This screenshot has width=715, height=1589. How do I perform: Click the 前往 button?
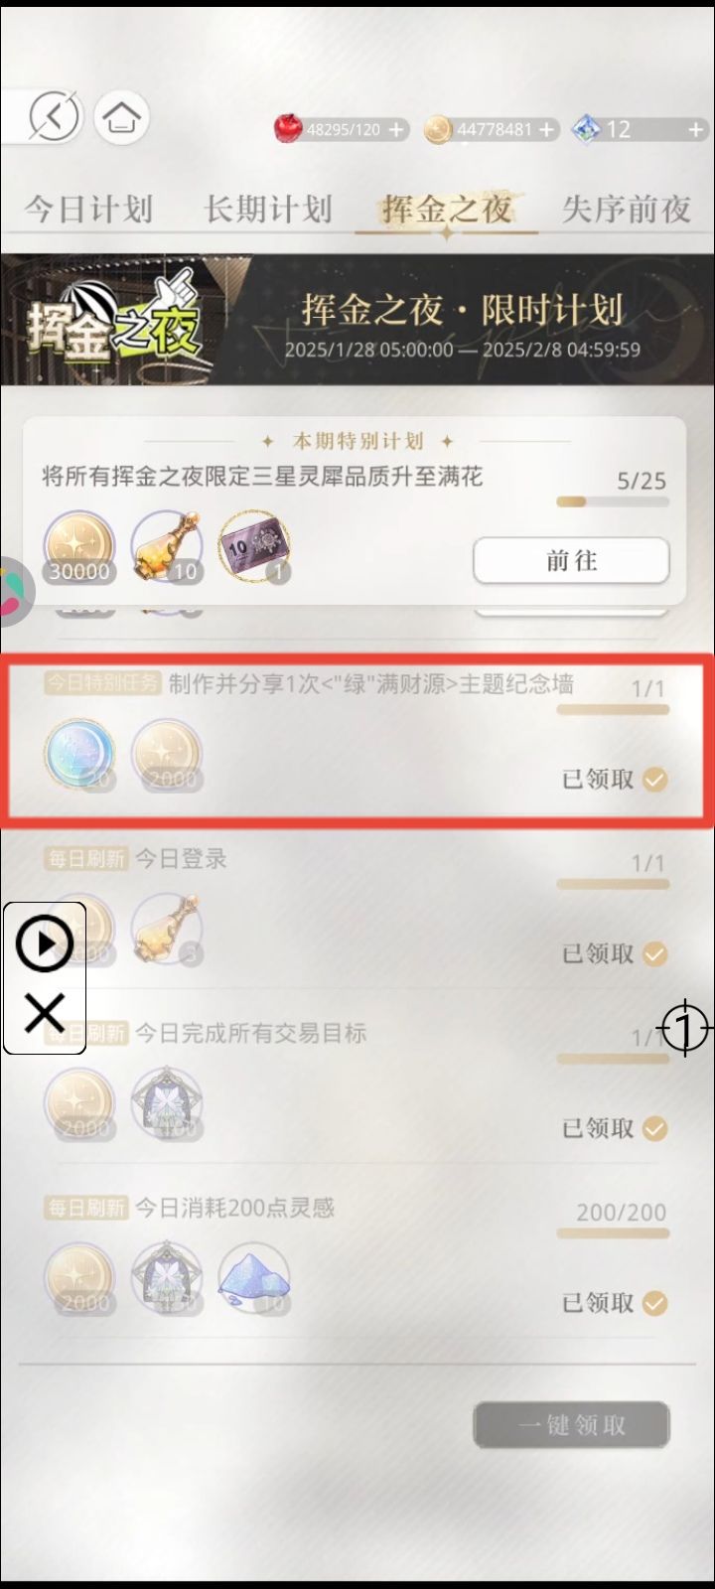(571, 561)
